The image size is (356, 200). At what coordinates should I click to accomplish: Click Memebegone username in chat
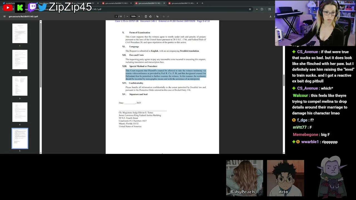click(x=305, y=134)
